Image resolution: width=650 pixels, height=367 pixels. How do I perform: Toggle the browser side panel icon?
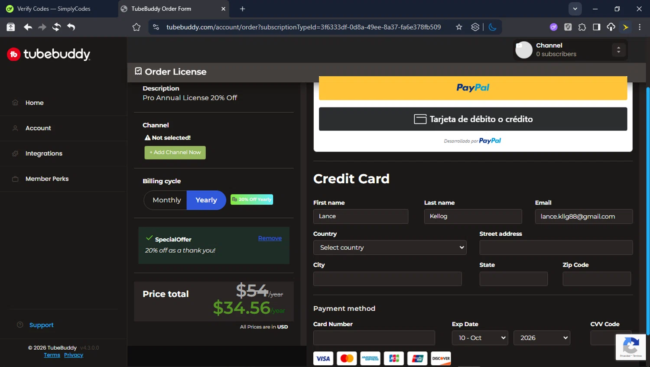coord(596,27)
